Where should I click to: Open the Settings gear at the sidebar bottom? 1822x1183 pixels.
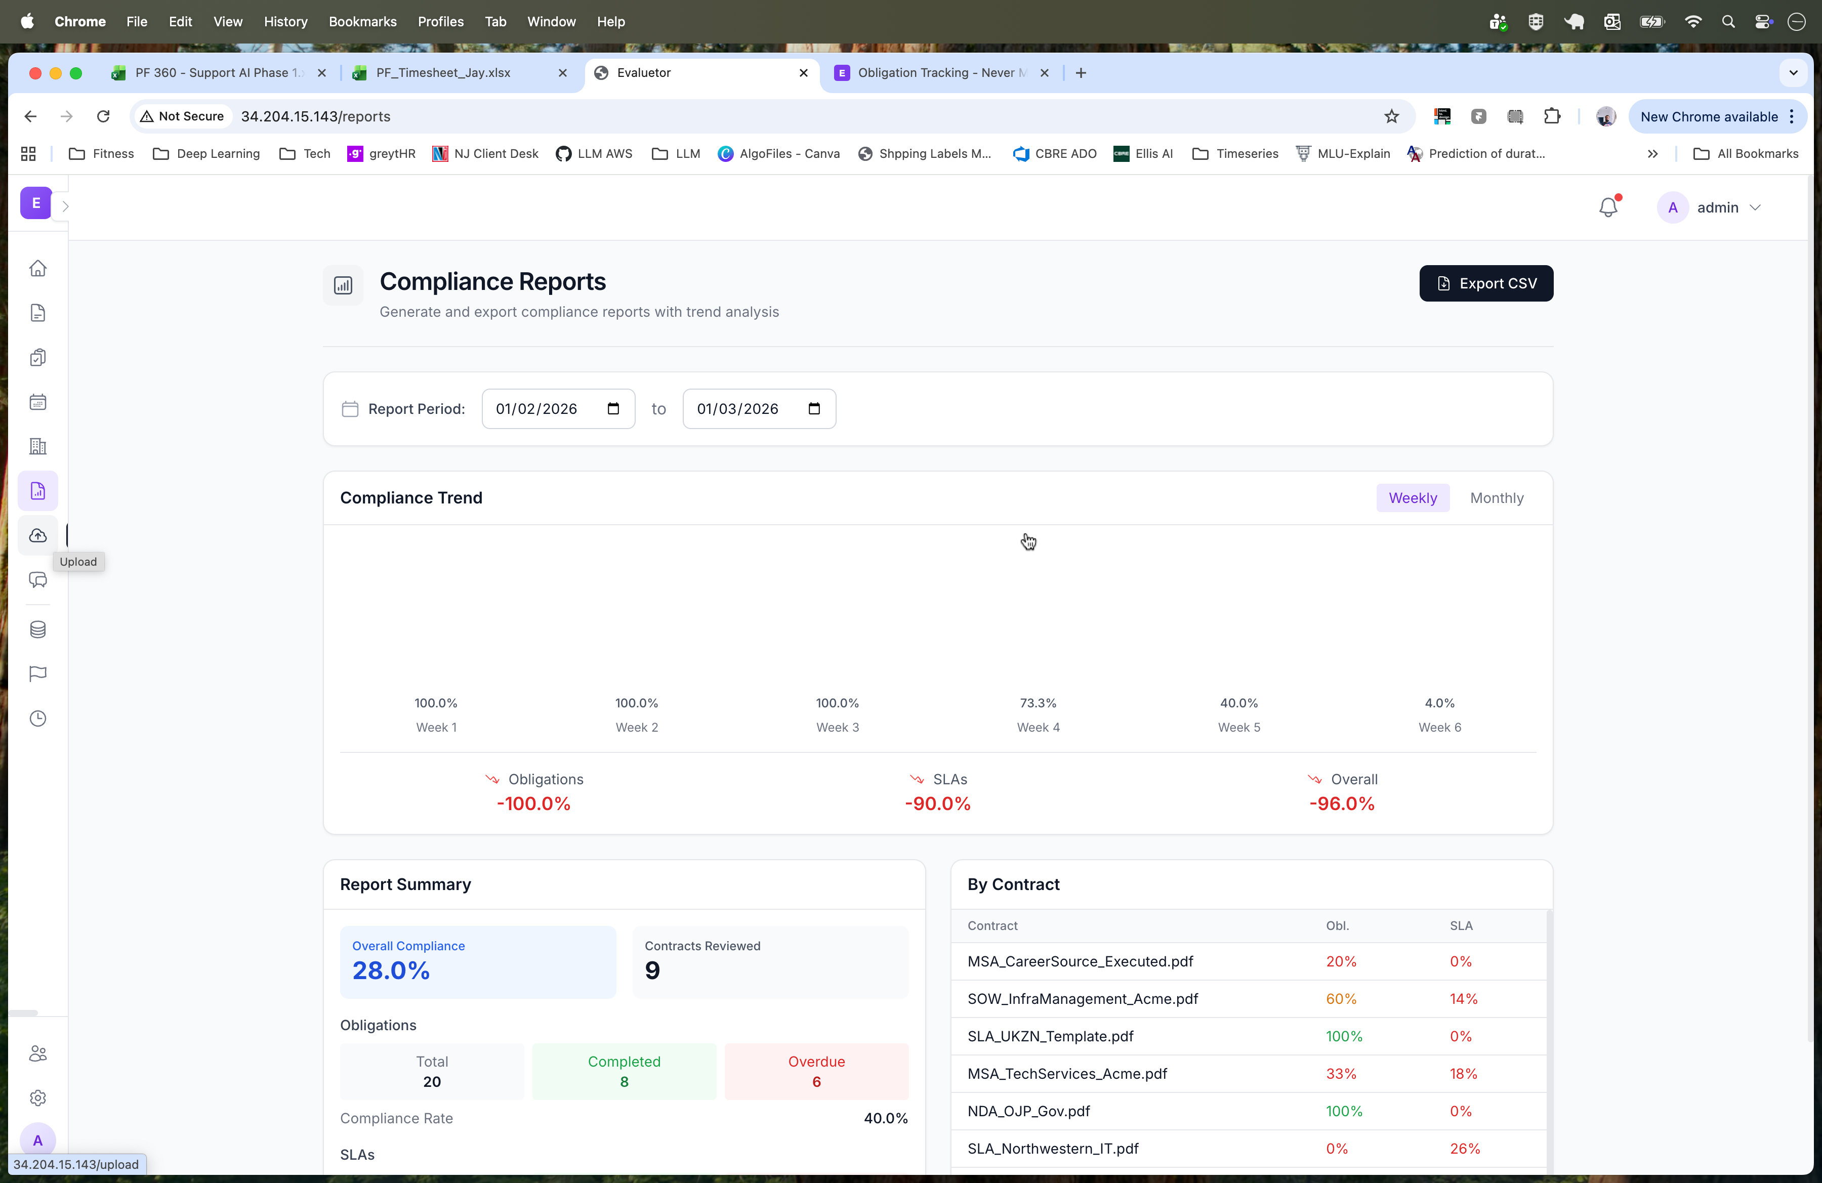pyautogui.click(x=37, y=1098)
